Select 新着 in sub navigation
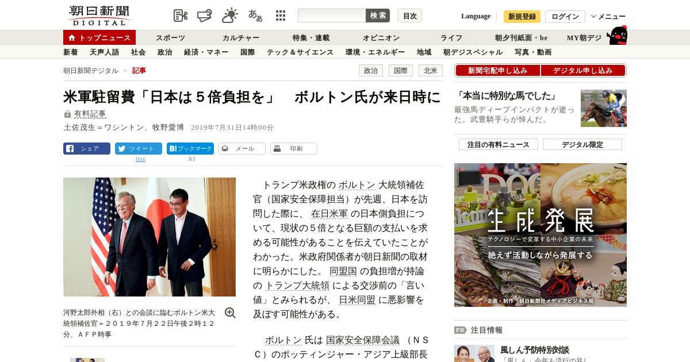 [x=71, y=52]
